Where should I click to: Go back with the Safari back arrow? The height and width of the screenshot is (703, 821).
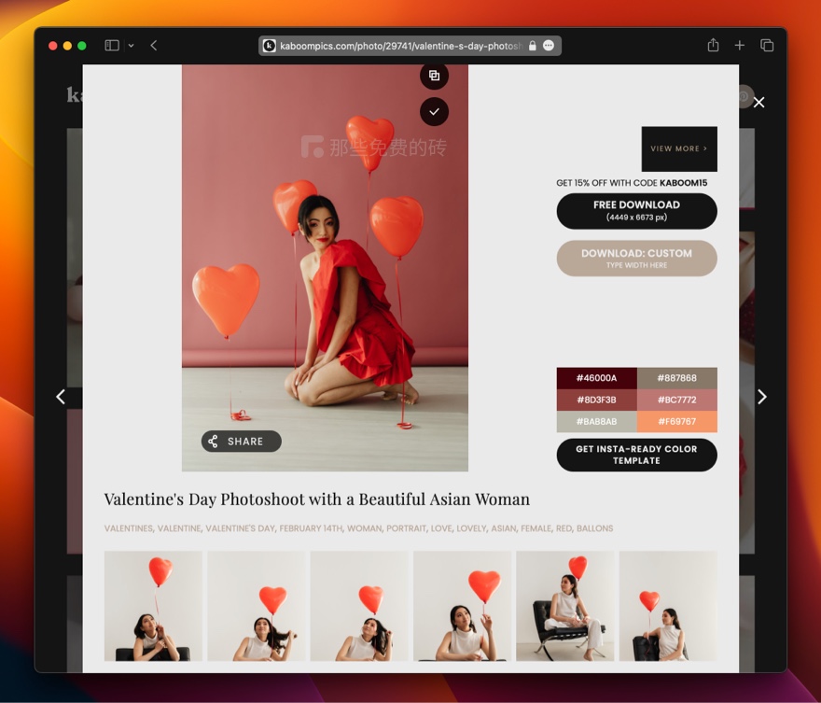pyautogui.click(x=154, y=46)
